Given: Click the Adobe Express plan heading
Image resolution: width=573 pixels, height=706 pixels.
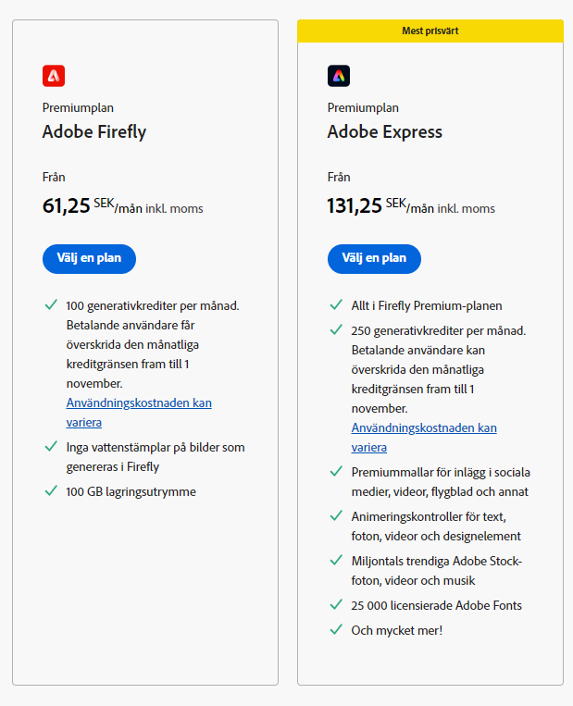Looking at the screenshot, I should pos(384,131).
